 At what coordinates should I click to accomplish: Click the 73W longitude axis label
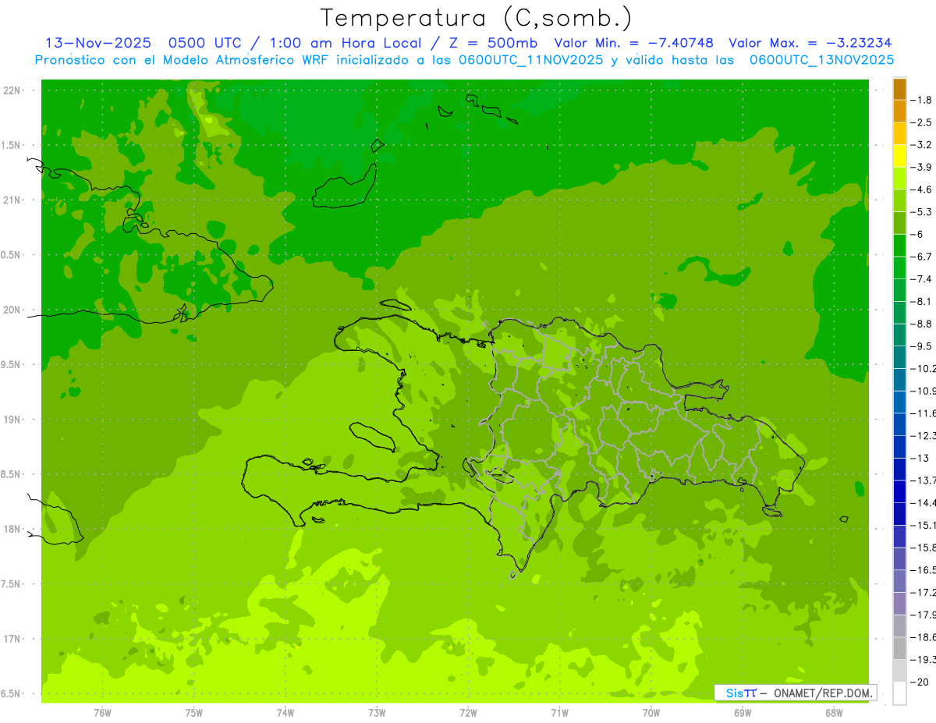[377, 712]
